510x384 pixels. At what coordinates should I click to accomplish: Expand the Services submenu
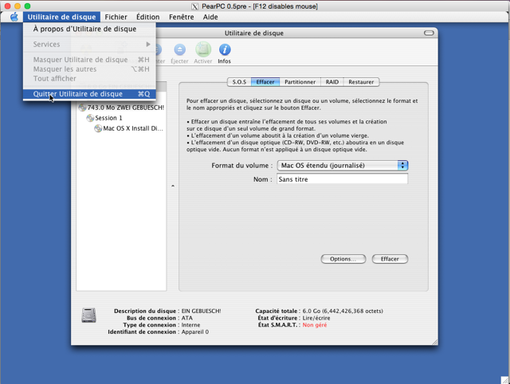click(x=89, y=45)
